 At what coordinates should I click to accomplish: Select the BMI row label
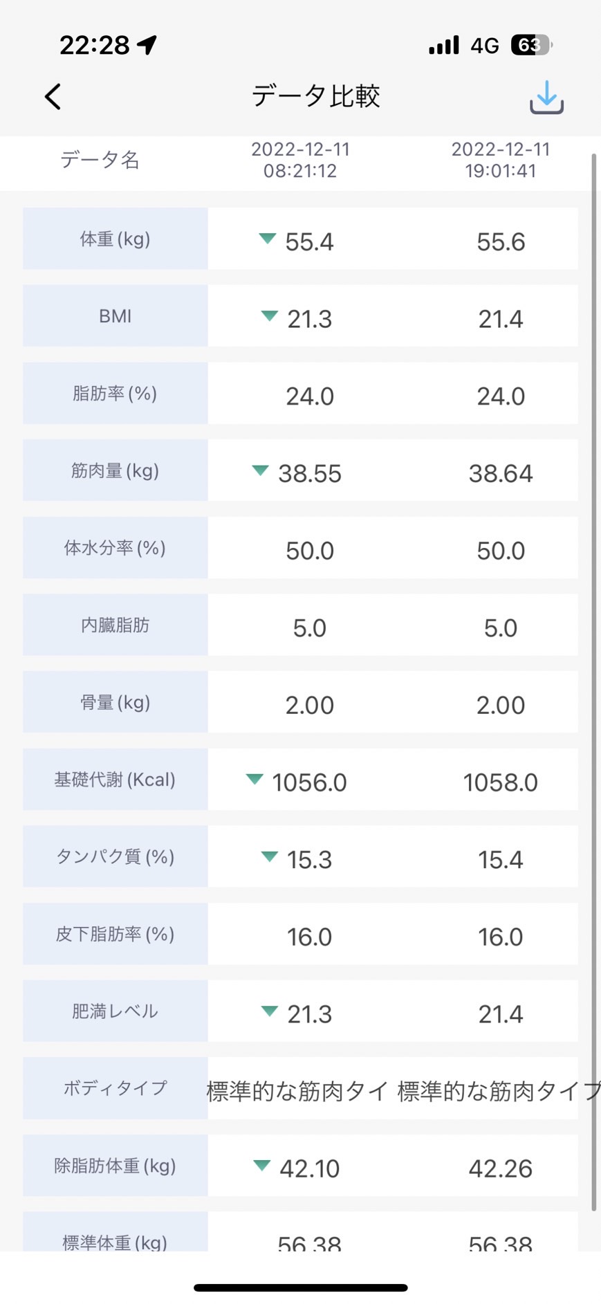coord(115,315)
